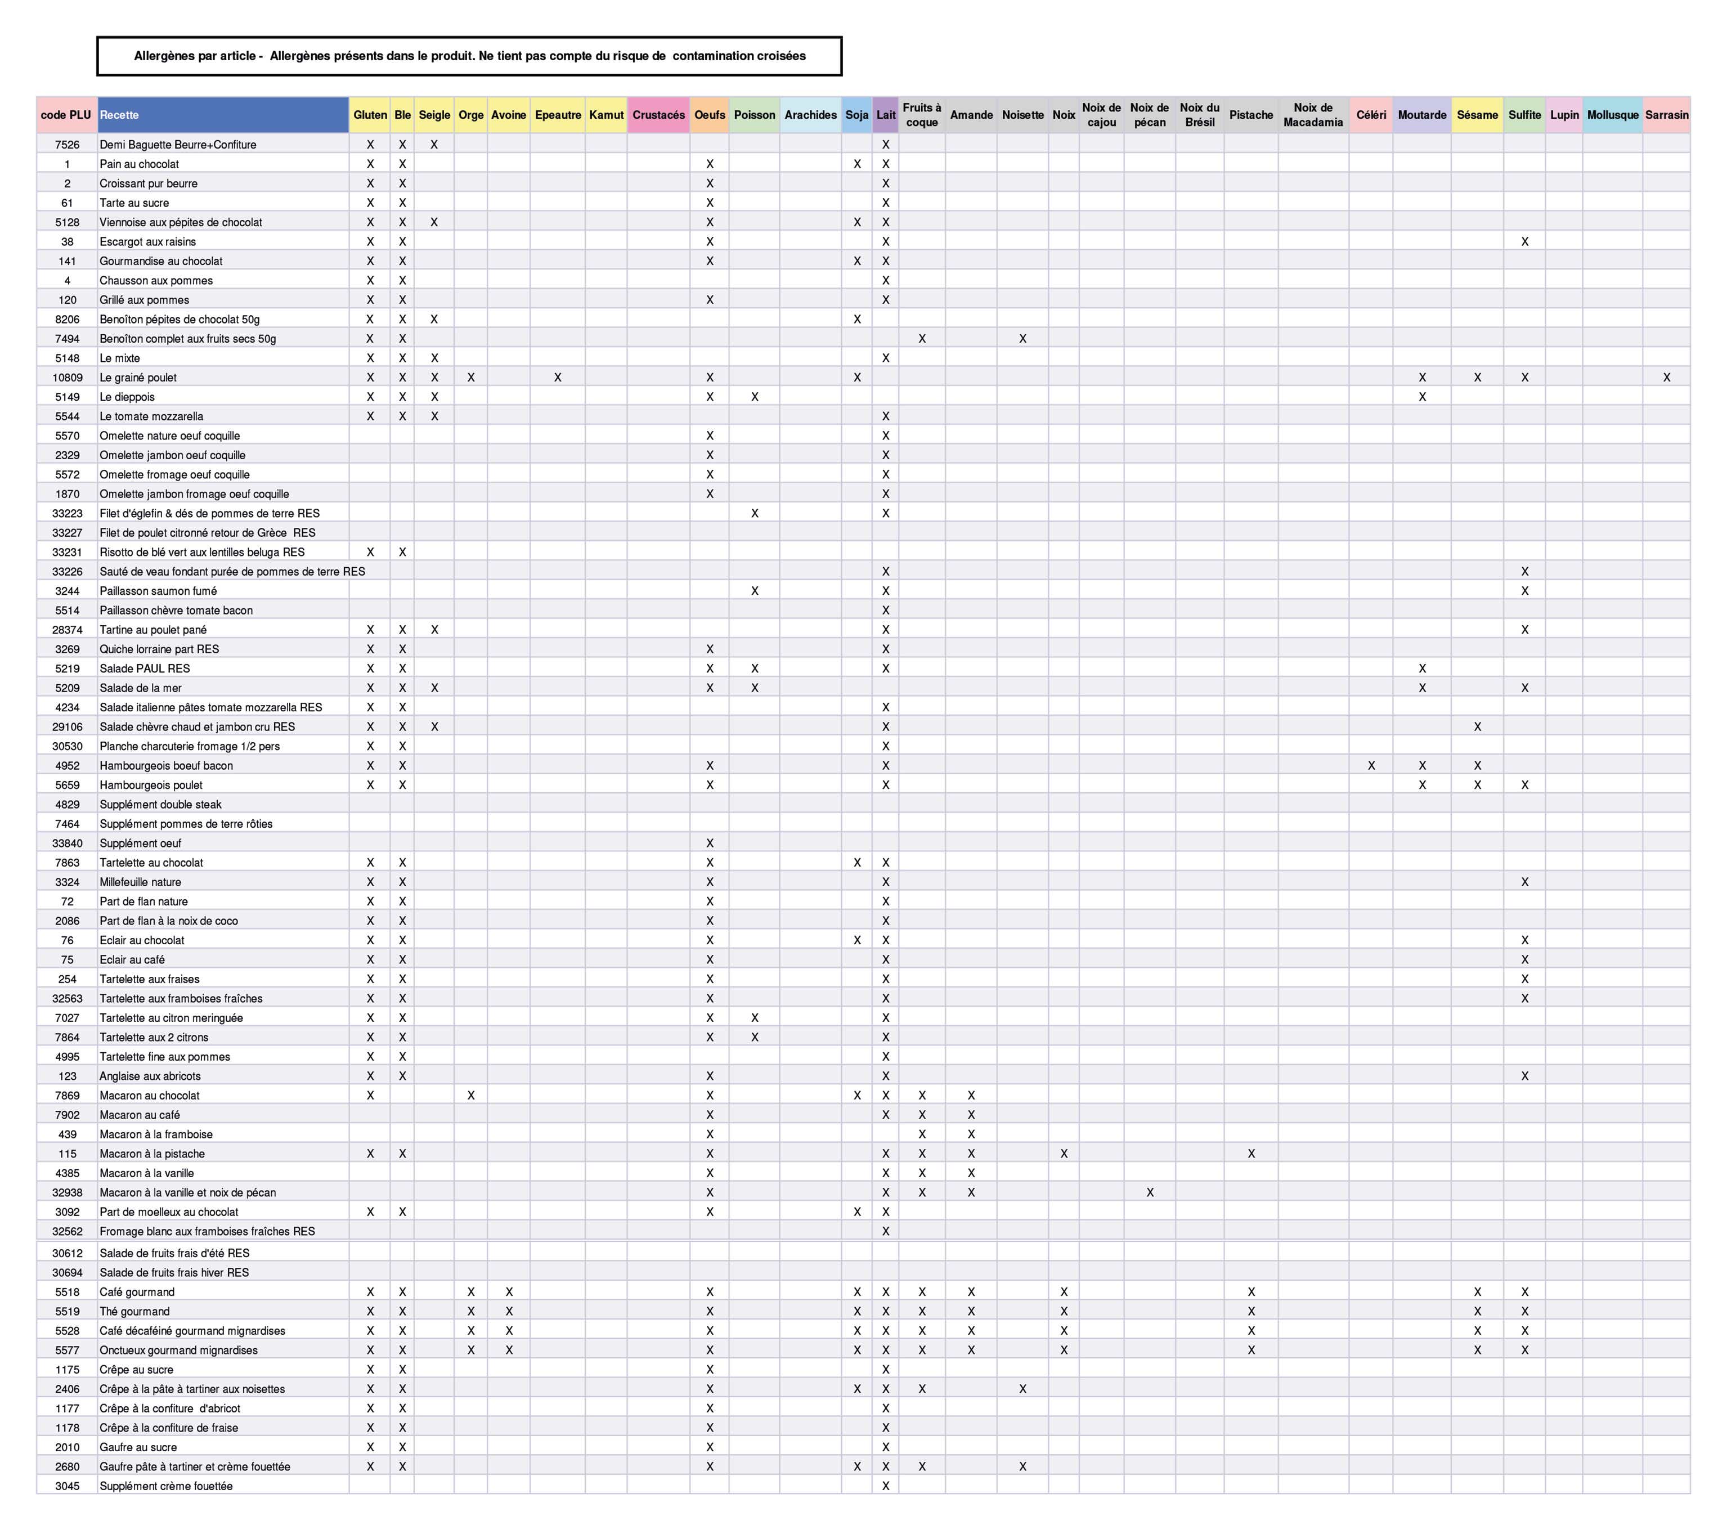Screen dimensions: 1727x1530
Task: Click the yellow 'Sésame' header cell
Action: coord(1477,115)
